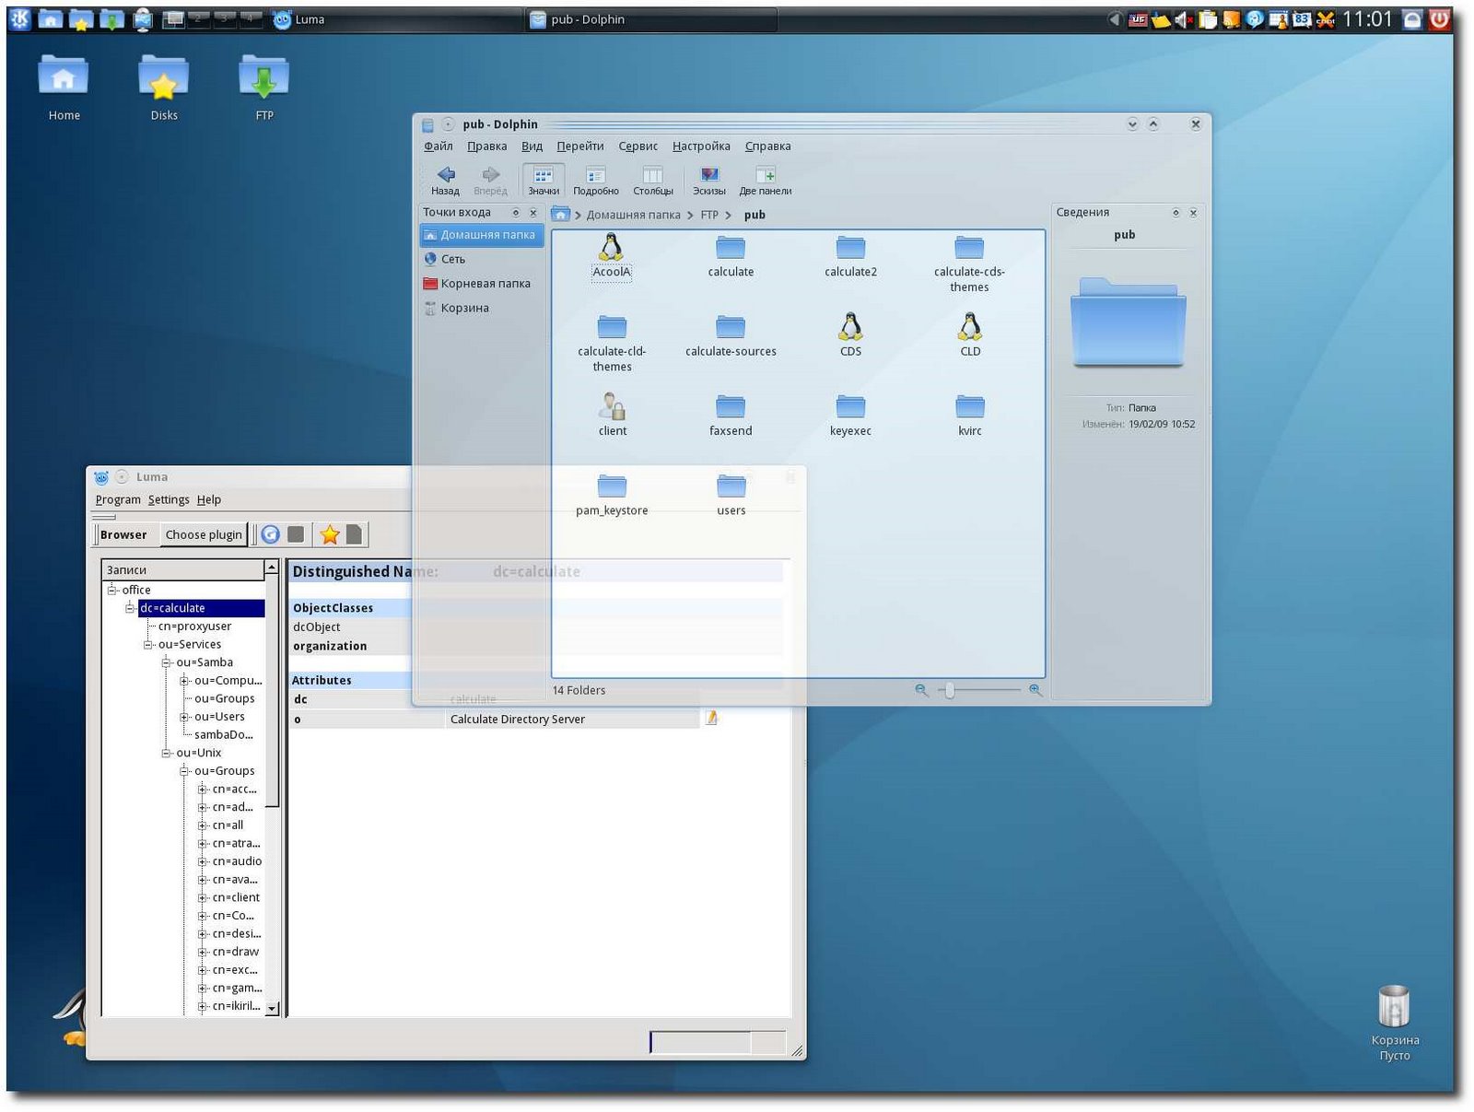Click zoom in magnifier in Dolphin status bar

click(1035, 690)
